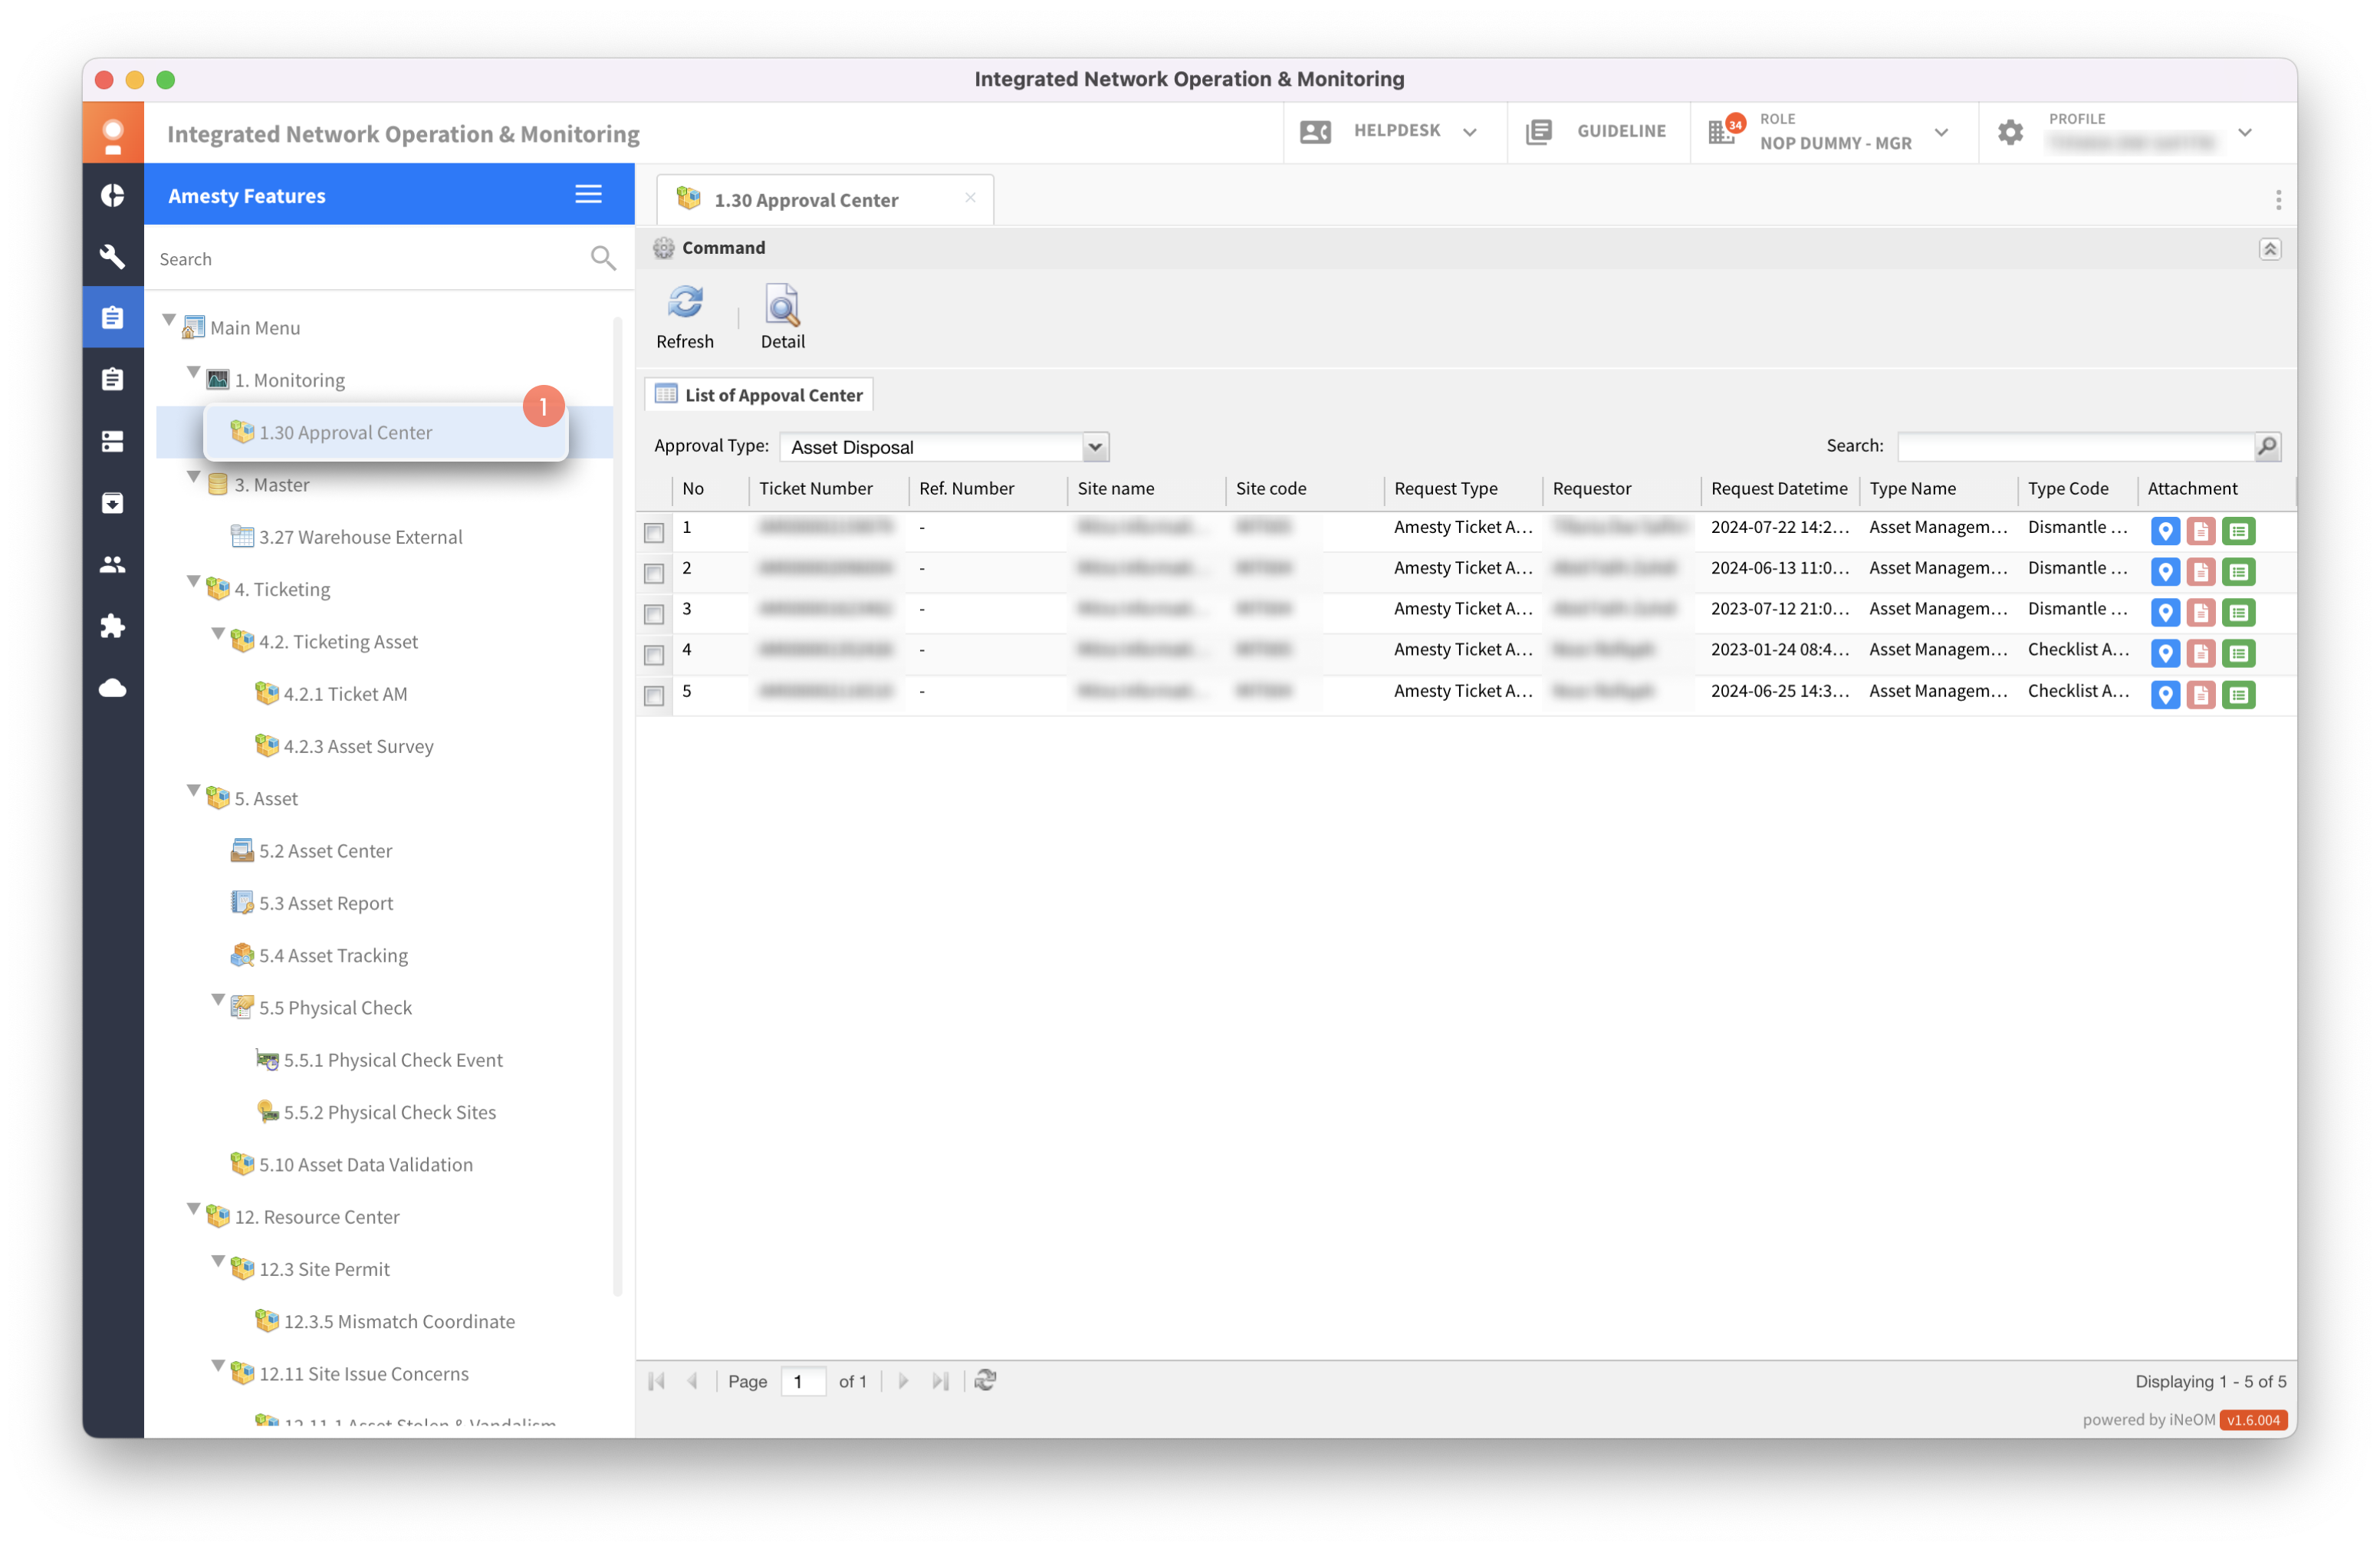Open 5.2 Asset Center menu item

pos(325,851)
